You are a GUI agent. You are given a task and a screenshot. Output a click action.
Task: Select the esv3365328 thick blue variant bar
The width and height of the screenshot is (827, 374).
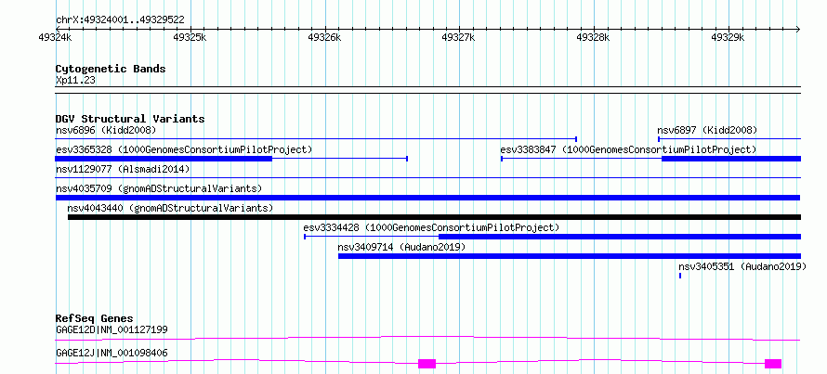click(164, 159)
